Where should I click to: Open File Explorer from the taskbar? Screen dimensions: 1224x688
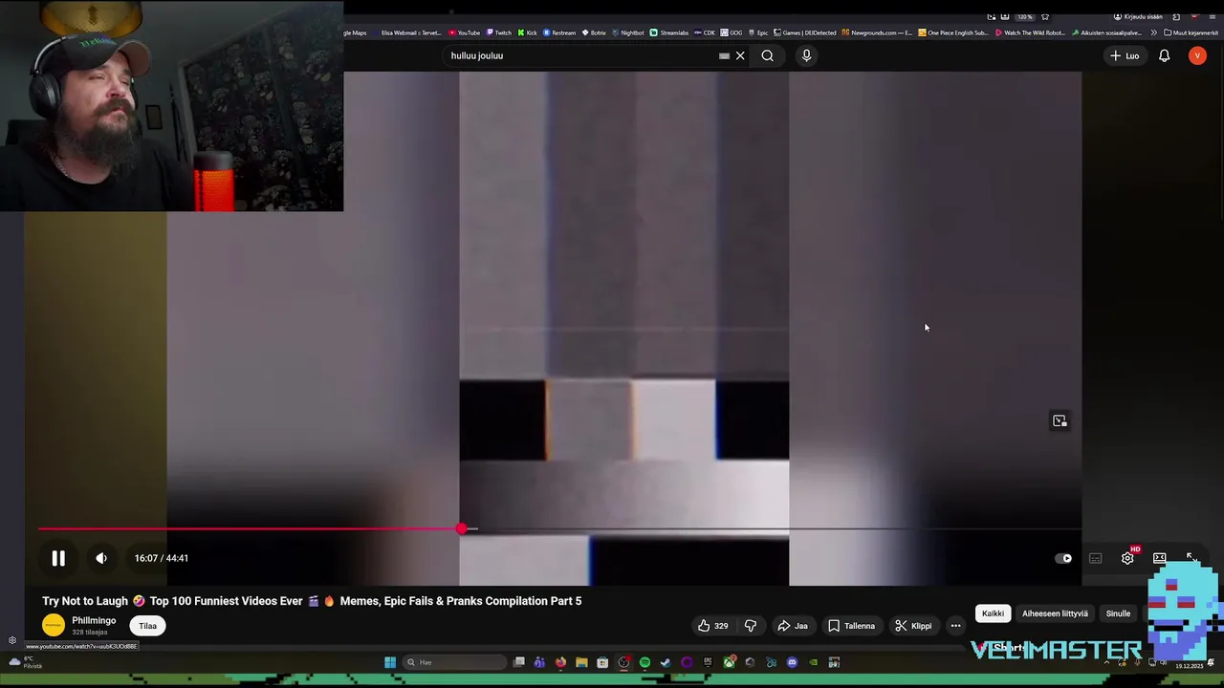tap(581, 662)
